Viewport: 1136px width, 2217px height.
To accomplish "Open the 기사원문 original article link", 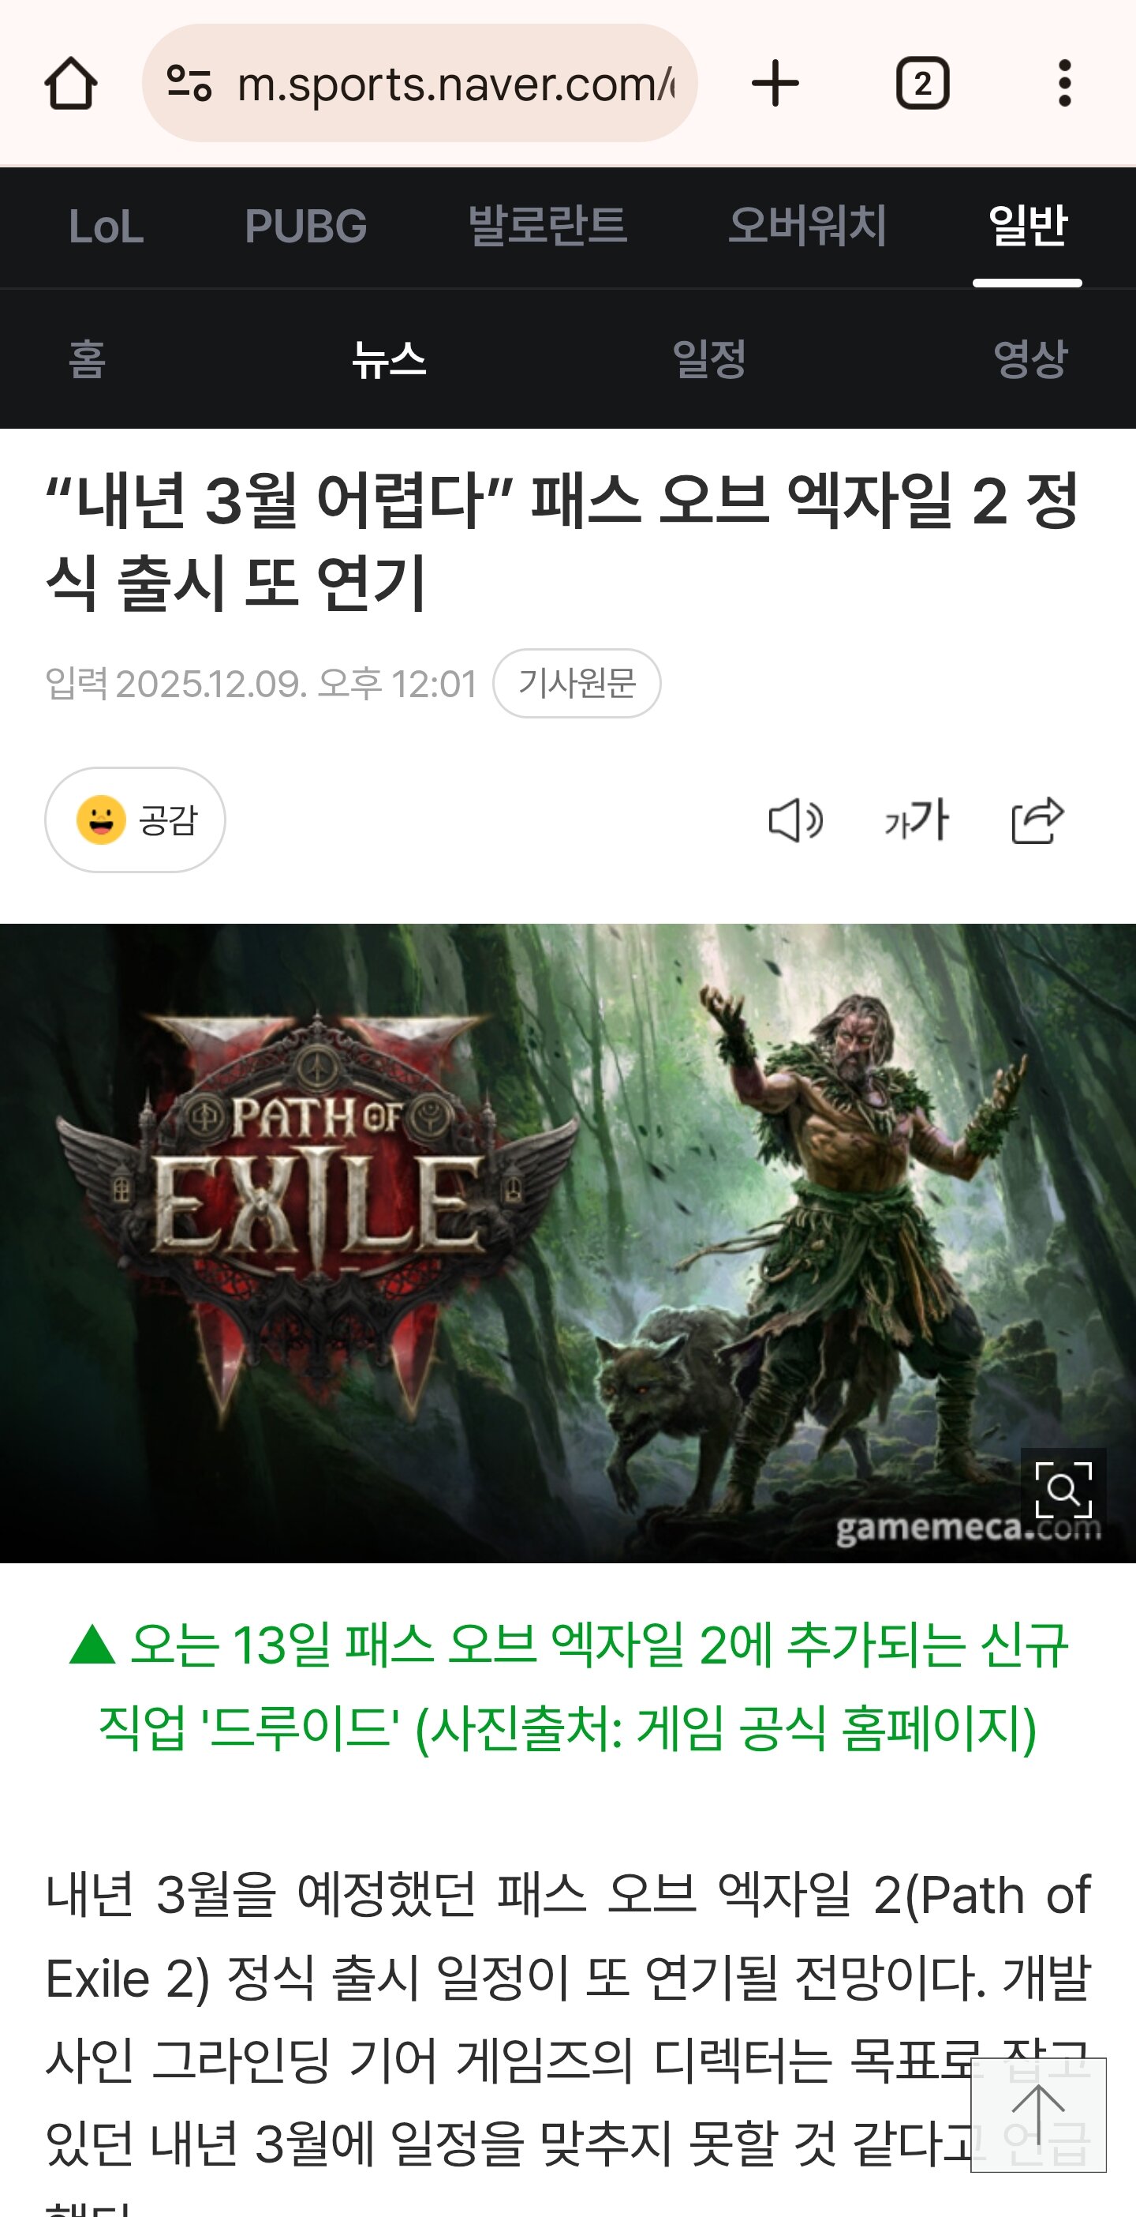I will [577, 684].
